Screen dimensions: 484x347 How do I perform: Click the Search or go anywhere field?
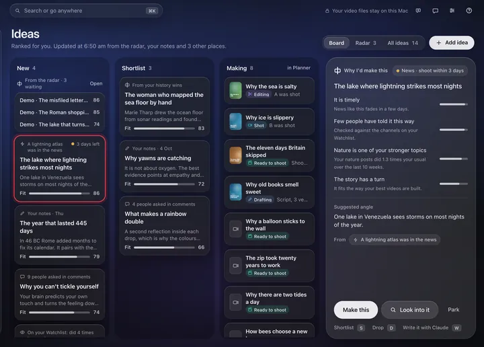point(86,11)
